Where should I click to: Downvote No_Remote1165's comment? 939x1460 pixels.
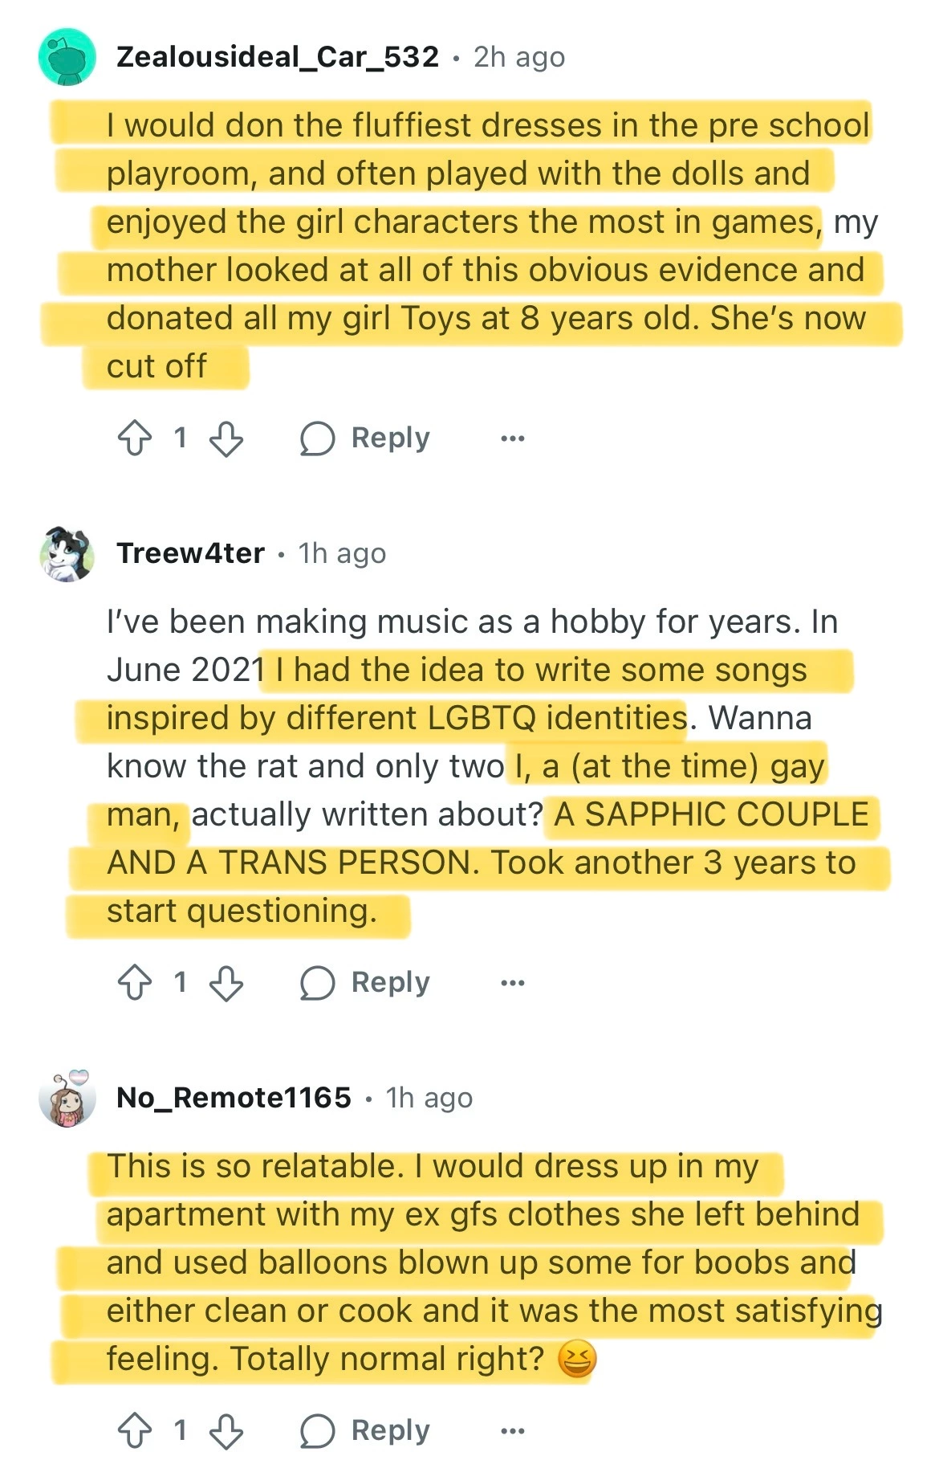pyautogui.click(x=226, y=1430)
